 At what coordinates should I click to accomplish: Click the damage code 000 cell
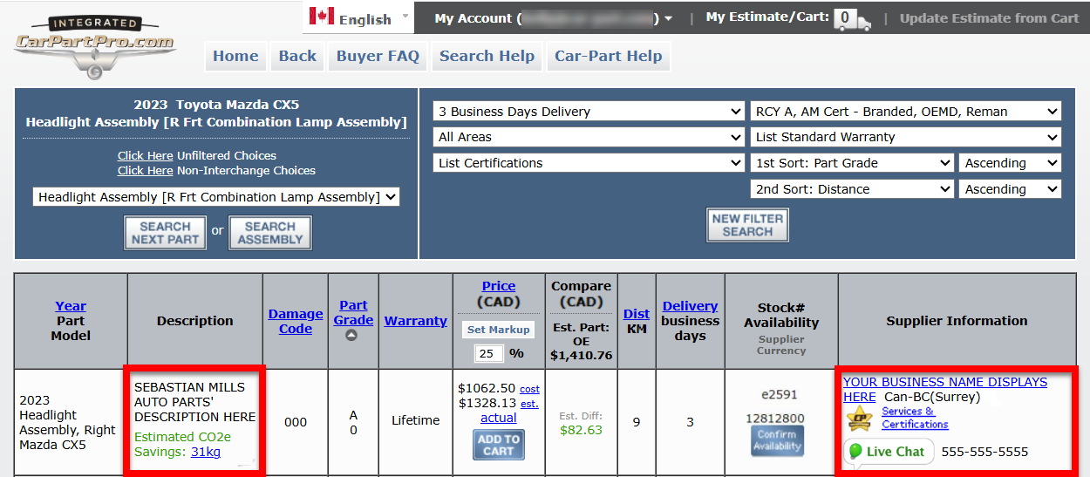click(296, 422)
